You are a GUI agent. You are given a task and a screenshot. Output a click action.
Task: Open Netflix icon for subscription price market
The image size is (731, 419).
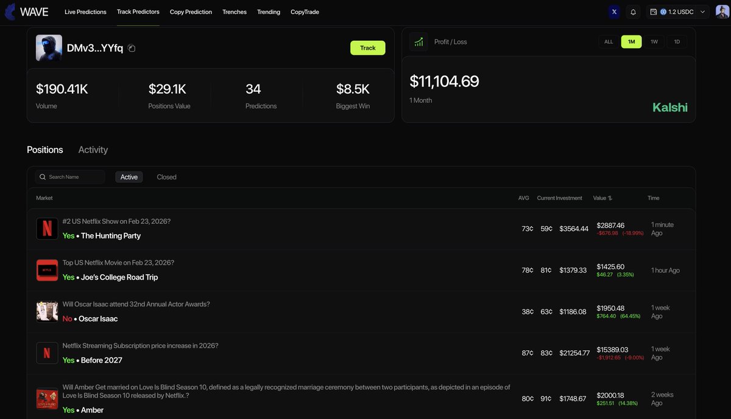47,353
